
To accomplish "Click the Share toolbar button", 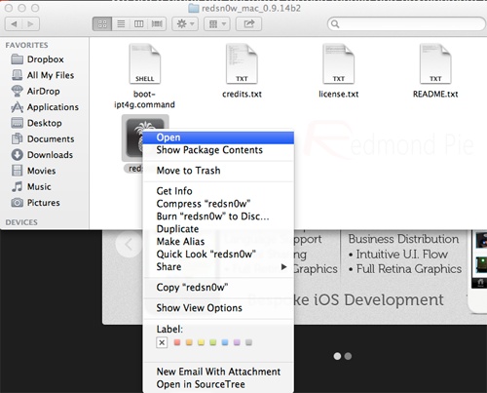I will point(248,24).
